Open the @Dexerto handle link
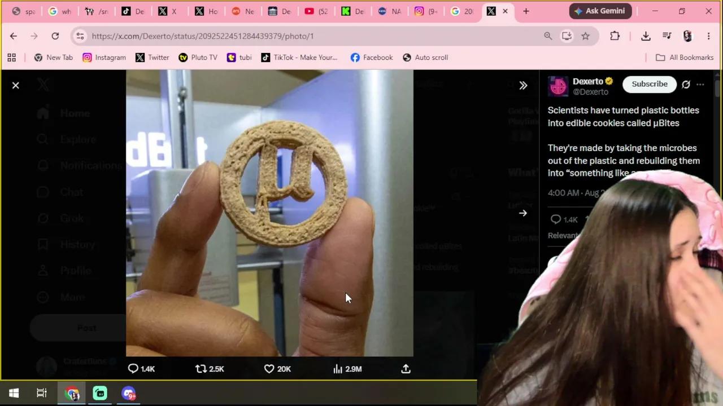Image resolution: width=723 pixels, height=406 pixels. 590,92
